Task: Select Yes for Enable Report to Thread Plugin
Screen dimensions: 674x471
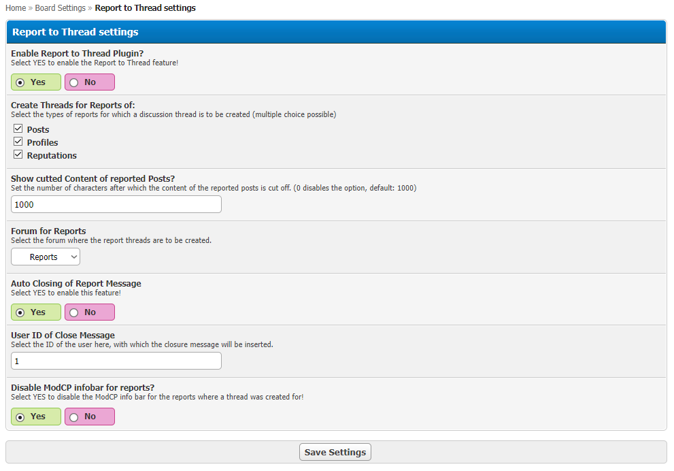Action: click(x=20, y=82)
